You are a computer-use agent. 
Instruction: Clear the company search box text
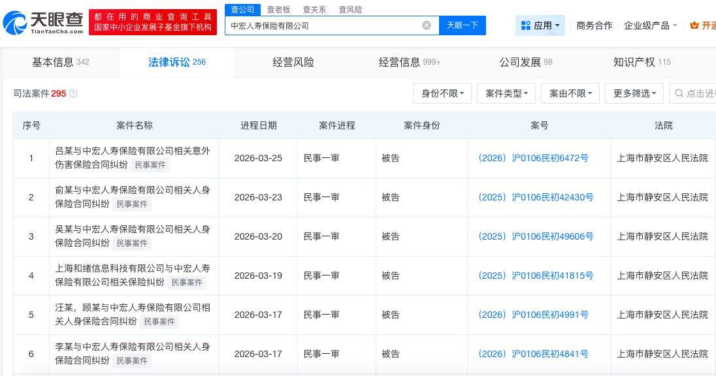pos(427,25)
